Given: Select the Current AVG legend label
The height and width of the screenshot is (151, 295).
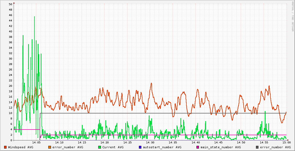Looking at the screenshot, I should (113, 147).
